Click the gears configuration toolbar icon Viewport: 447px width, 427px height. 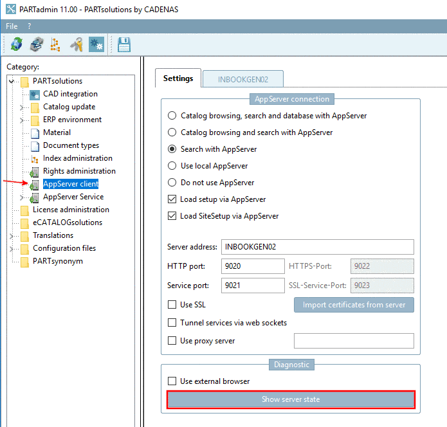coord(96,44)
